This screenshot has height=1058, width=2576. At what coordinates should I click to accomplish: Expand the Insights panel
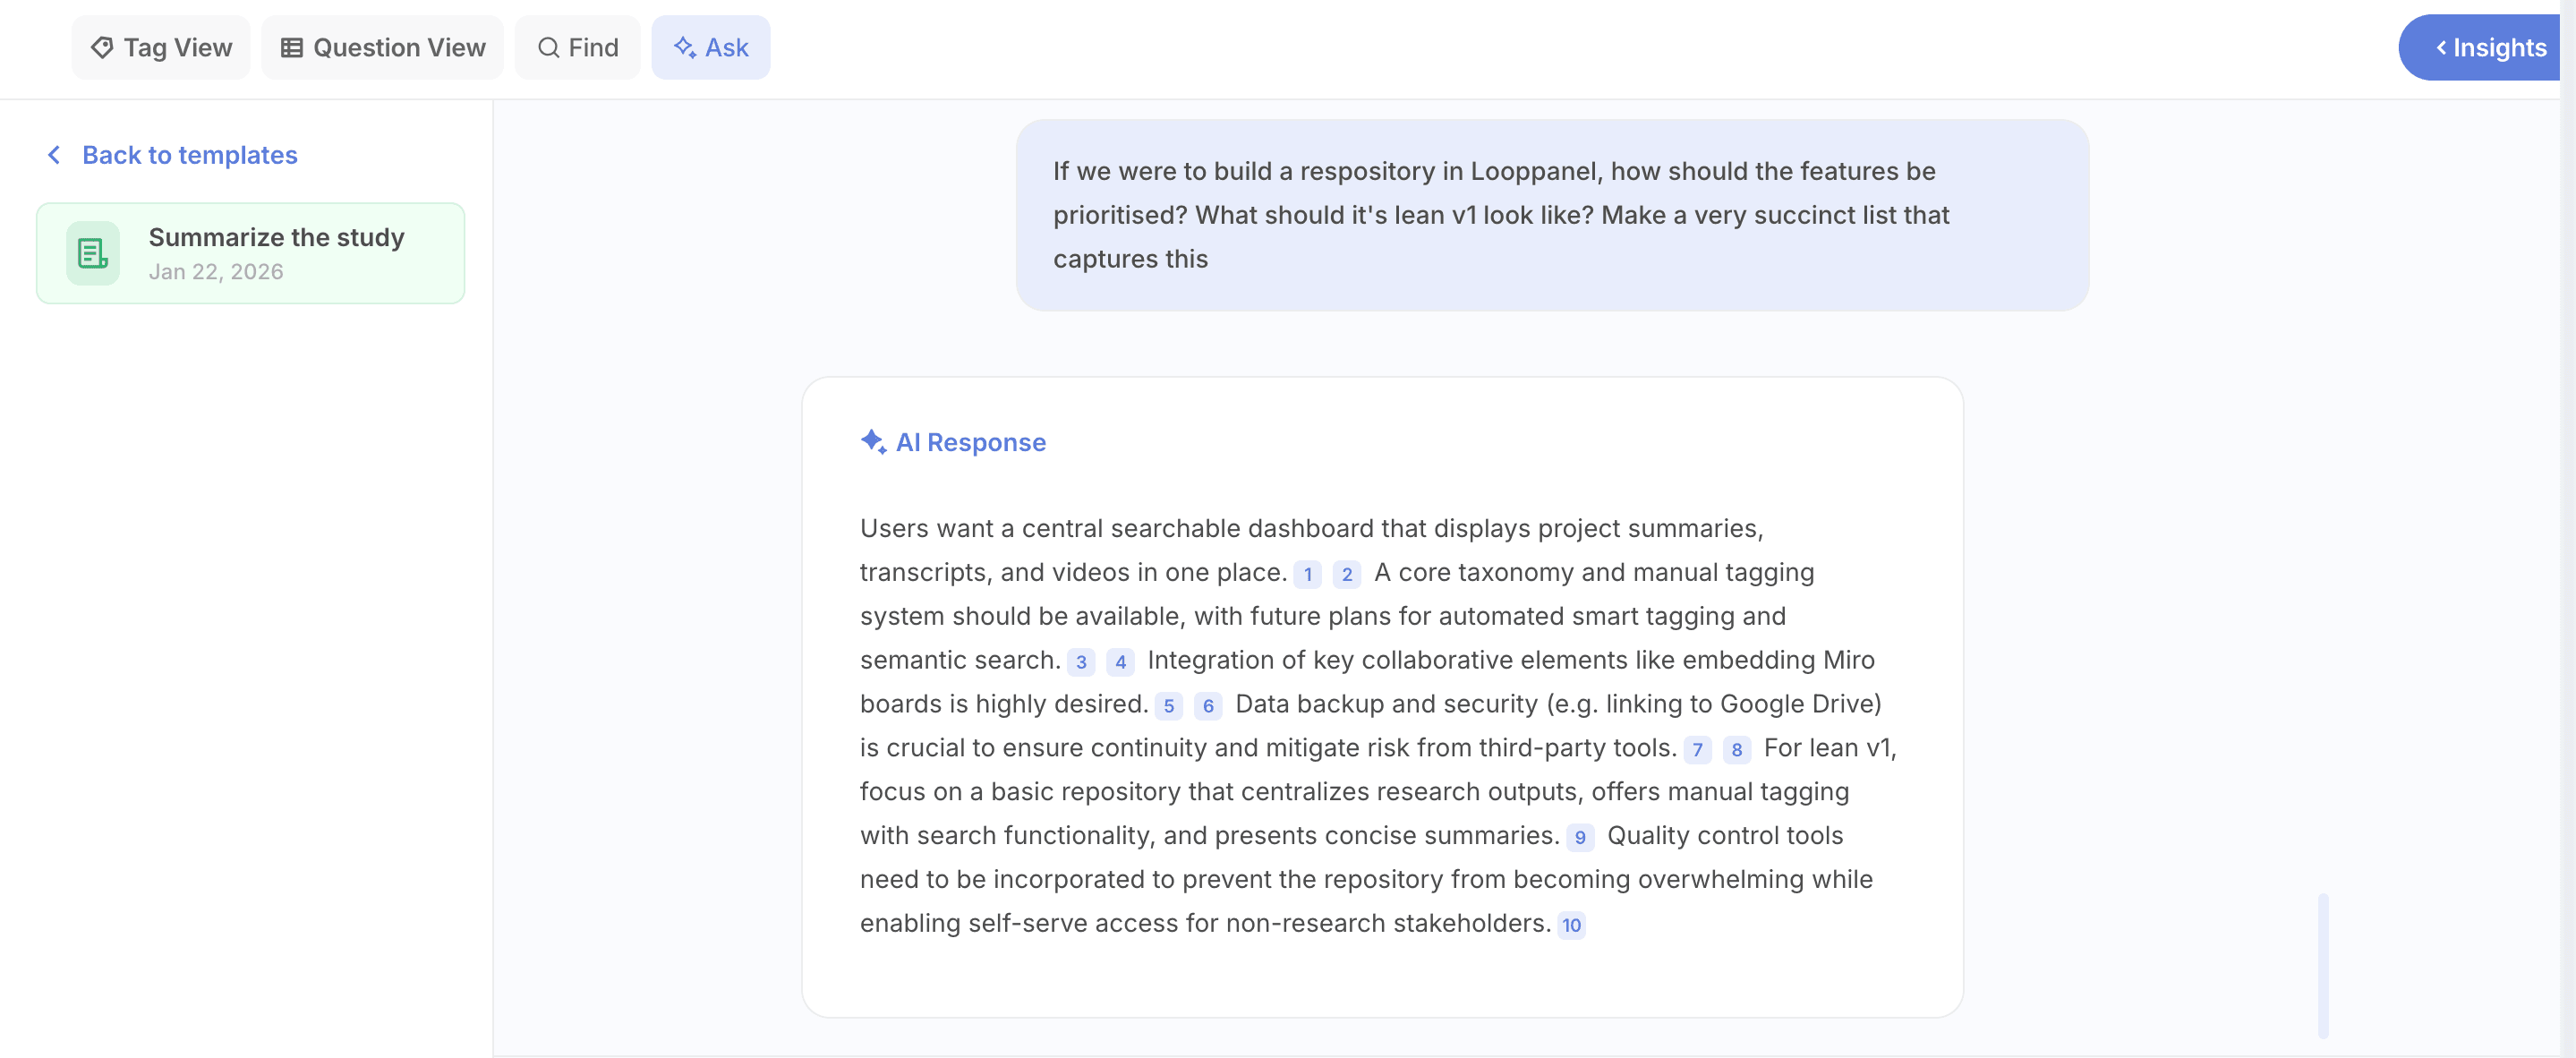pos(2480,47)
